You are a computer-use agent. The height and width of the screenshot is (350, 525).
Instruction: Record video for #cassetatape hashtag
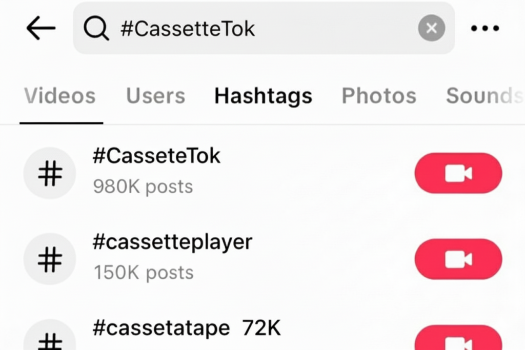pyautogui.click(x=458, y=340)
